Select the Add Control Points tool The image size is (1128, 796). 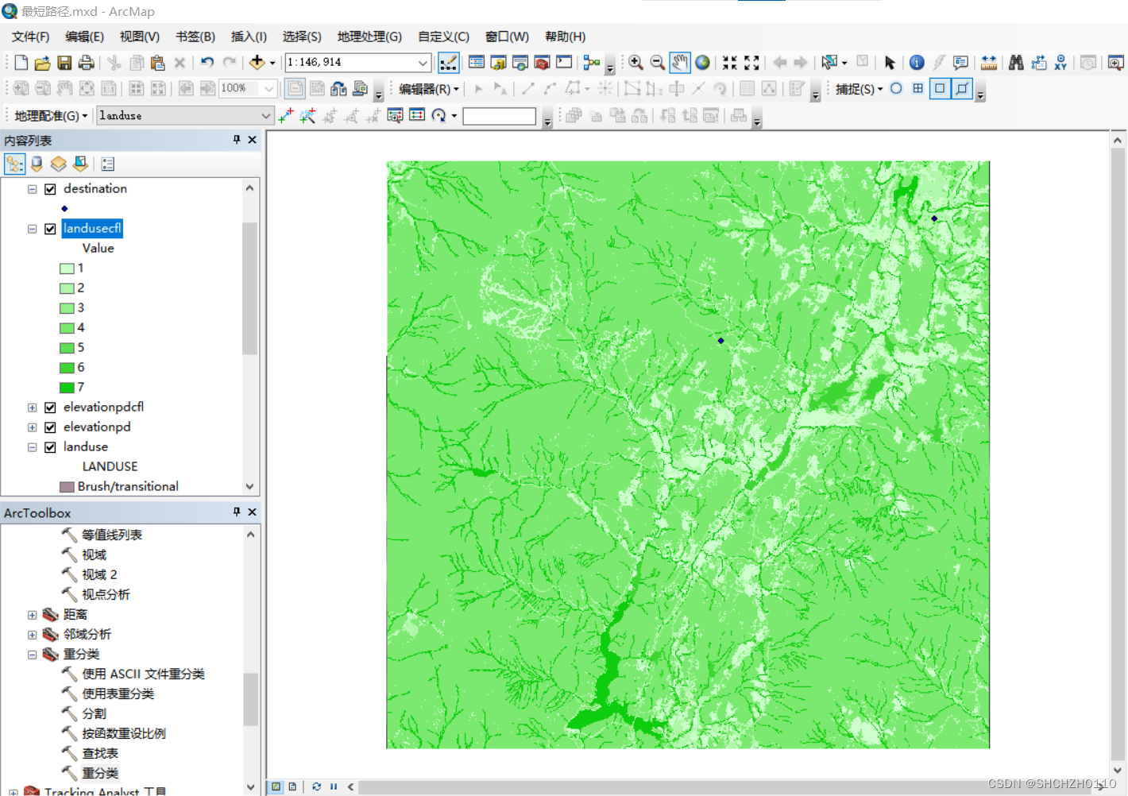pos(286,116)
